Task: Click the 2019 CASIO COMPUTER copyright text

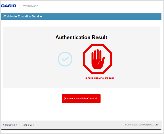Action: tap(142, 125)
